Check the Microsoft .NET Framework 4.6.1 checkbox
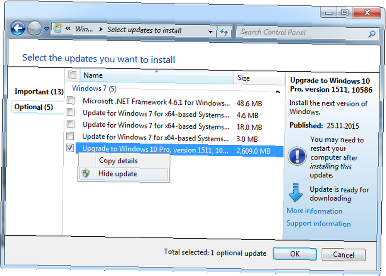The height and width of the screenshot is (276, 386). click(x=71, y=100)
